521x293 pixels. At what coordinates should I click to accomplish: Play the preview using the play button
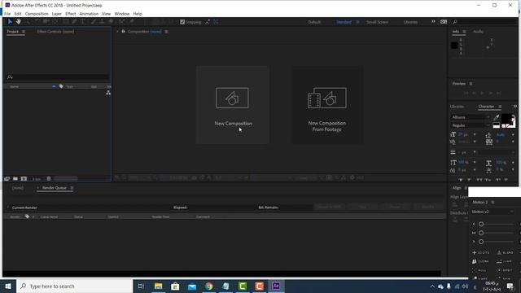coord(482,93)
